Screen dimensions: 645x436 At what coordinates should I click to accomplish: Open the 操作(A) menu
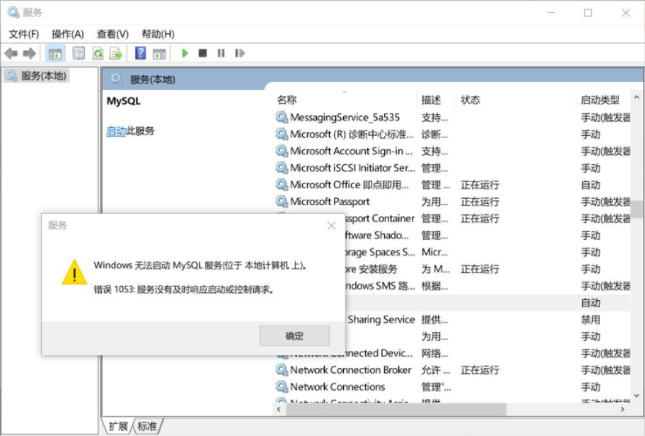pyautogui.click(x=67, y=34)
